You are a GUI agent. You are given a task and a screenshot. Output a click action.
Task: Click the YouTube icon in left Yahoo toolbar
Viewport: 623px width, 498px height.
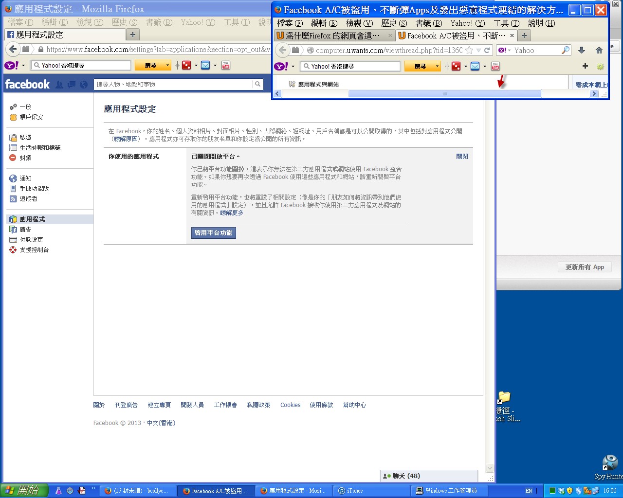pos(226,65)
